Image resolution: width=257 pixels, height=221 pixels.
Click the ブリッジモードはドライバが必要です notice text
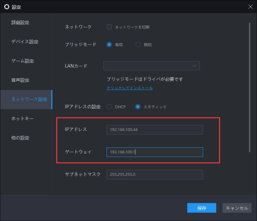click(144, 79)
